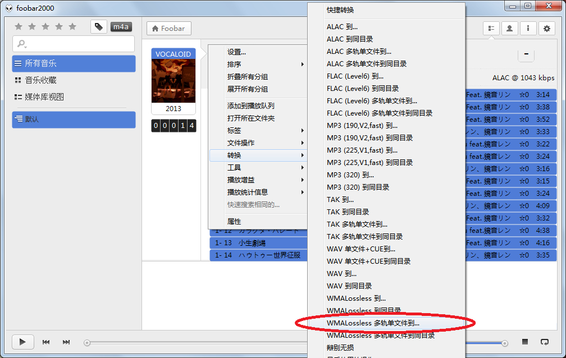Open the artist person icon
Screen dimensions: 566x358
[x=509, y=28]
